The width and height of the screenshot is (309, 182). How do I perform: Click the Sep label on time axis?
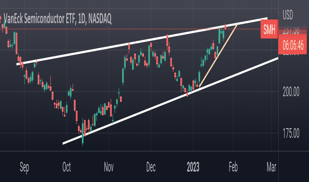25,167
